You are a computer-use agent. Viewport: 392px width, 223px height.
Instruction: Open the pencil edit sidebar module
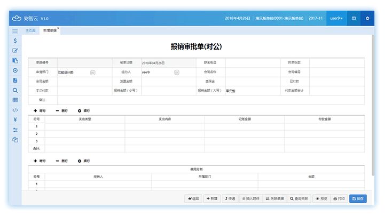15,51
